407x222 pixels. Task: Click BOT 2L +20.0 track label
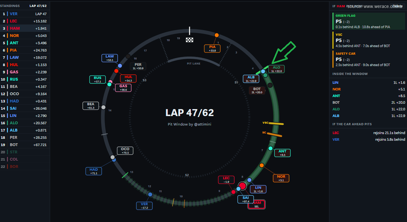coord(257,91)
